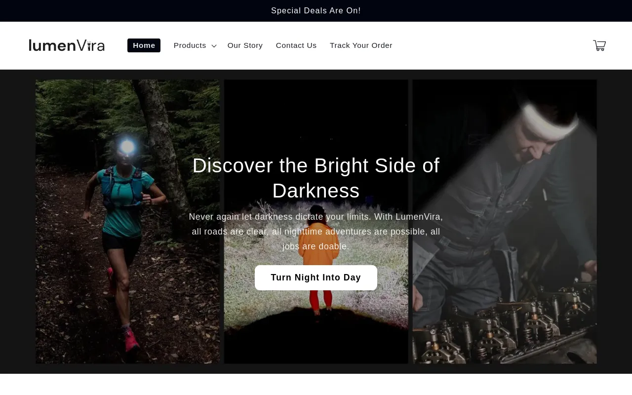Click the runner's pink shoes
Screen dimensions: 632x395
[130, 340]
